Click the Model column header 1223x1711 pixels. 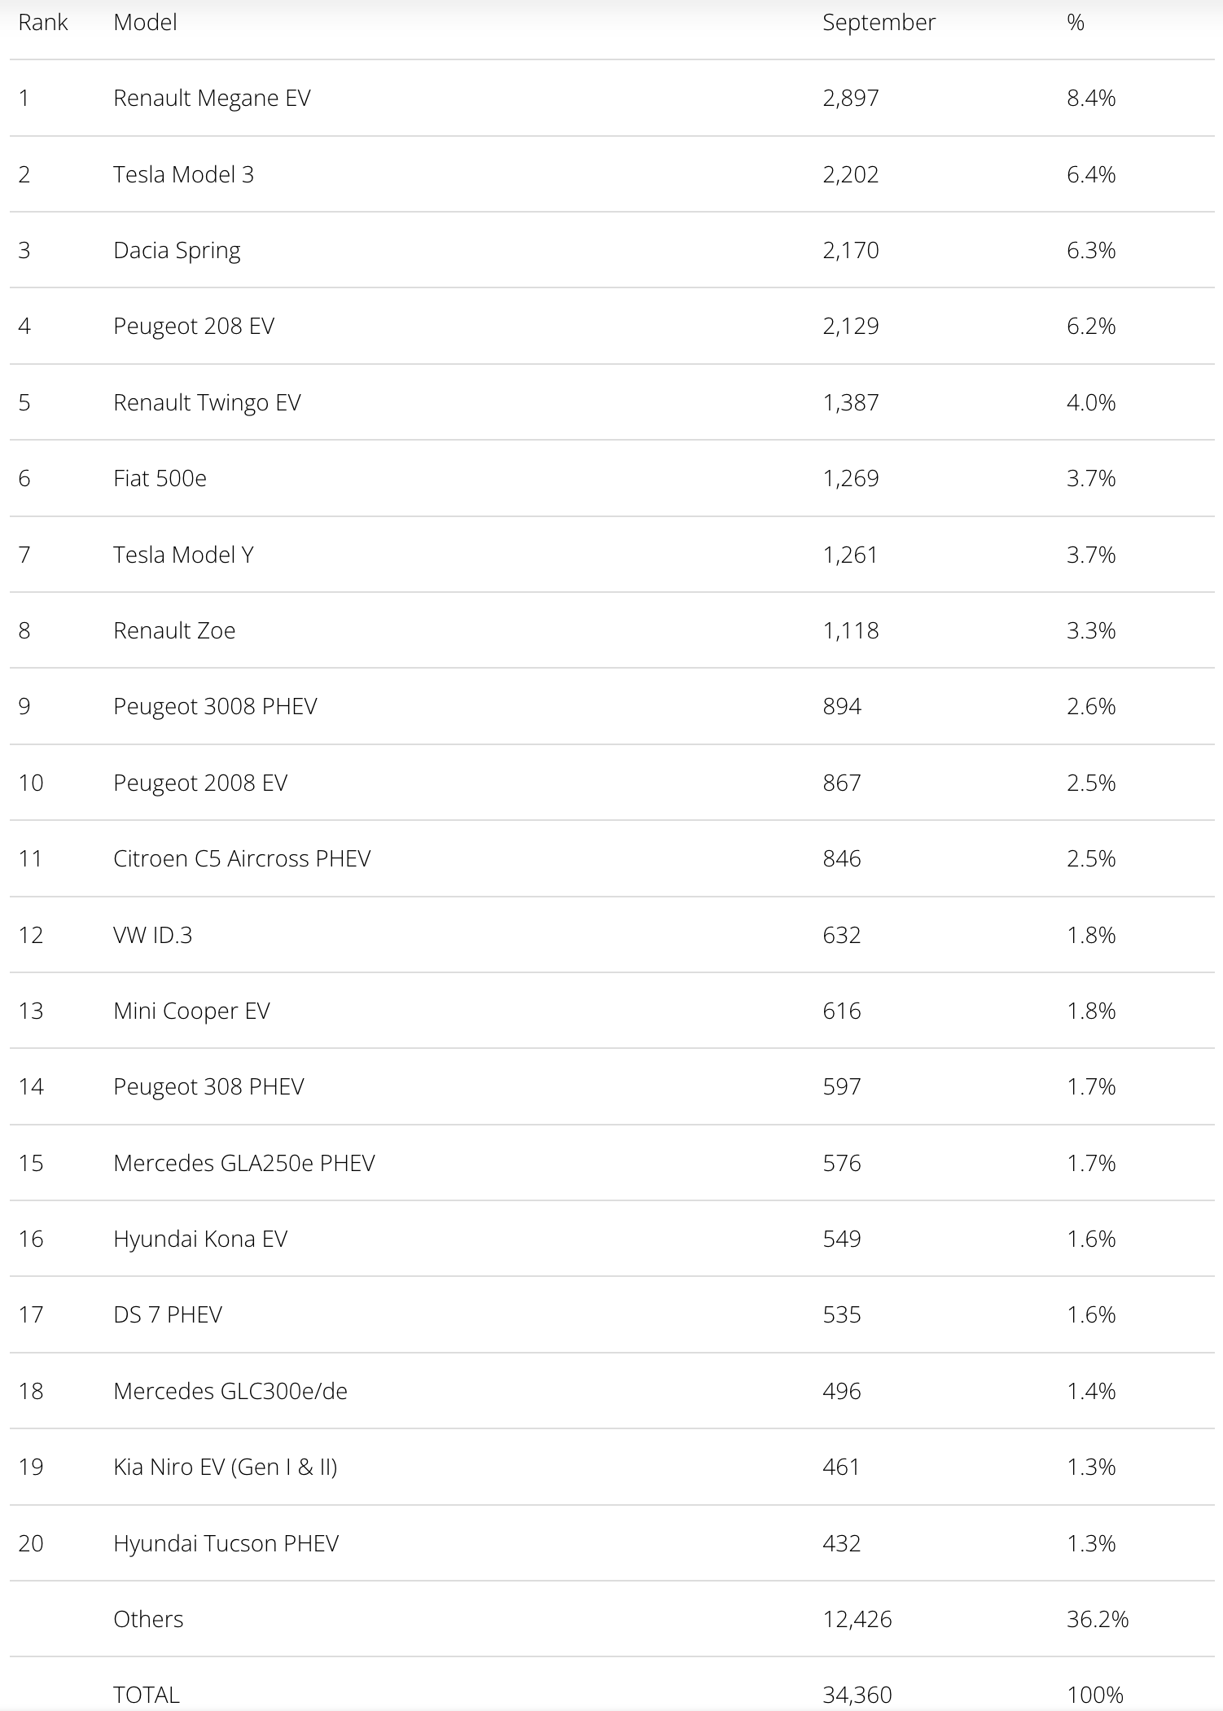[x=145, y=23]
